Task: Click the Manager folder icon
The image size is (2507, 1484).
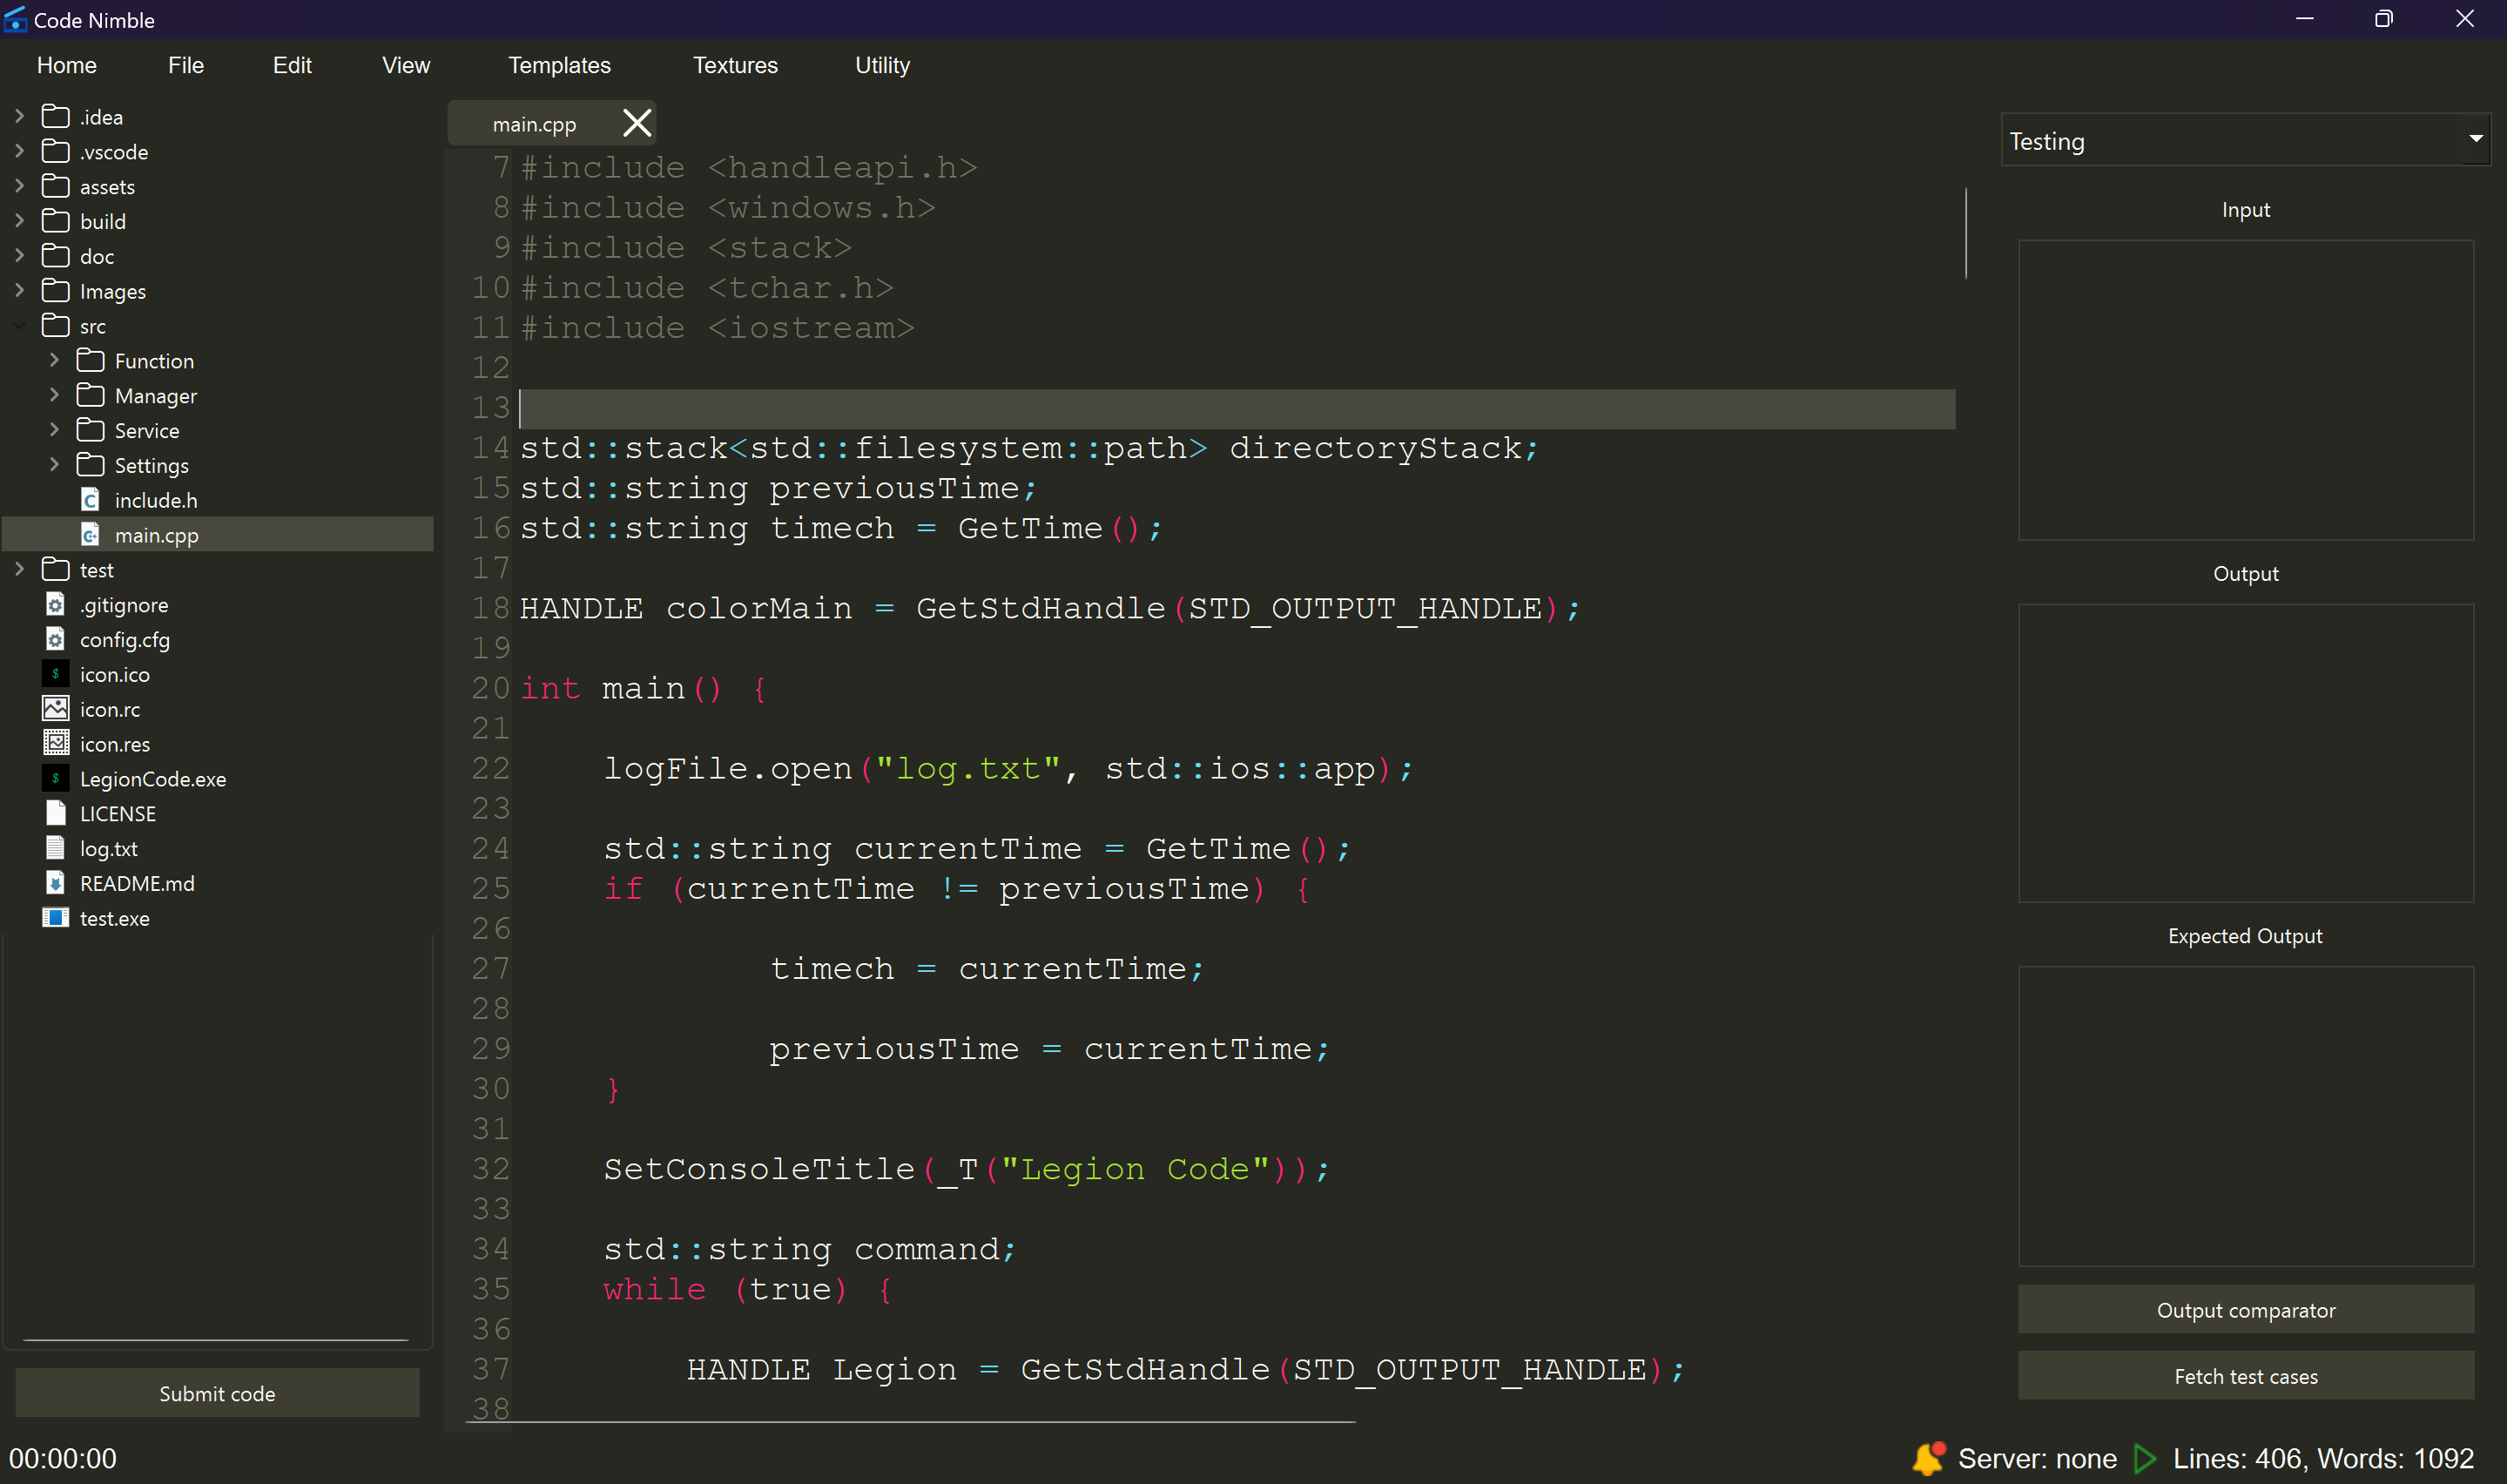Action: 91,395
